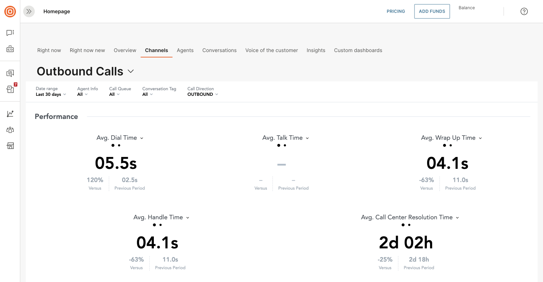Open the people group sidebar icon
This screenshot has width=543, height=282.
point(10,130)
